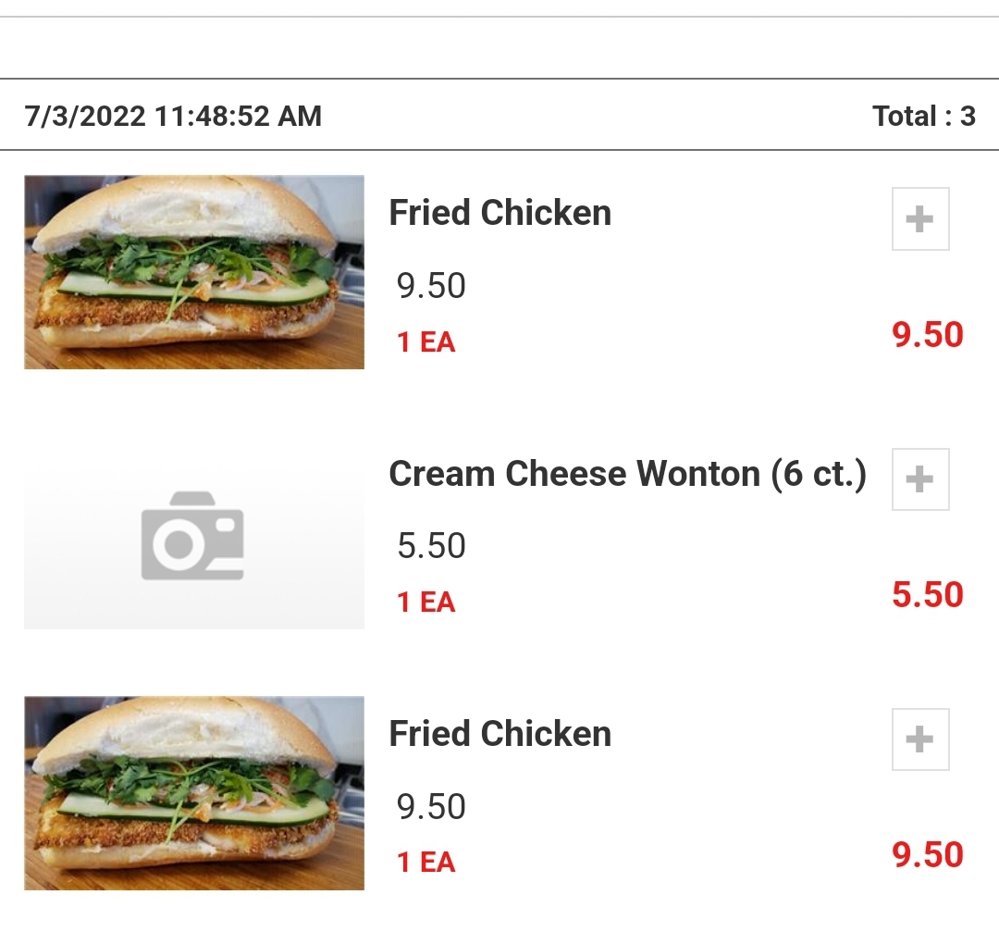Click the gray 9.50 unit price of last Fried Chicken
The width and height of the screenshot is (999, 944).
click(x=431, y=807)
